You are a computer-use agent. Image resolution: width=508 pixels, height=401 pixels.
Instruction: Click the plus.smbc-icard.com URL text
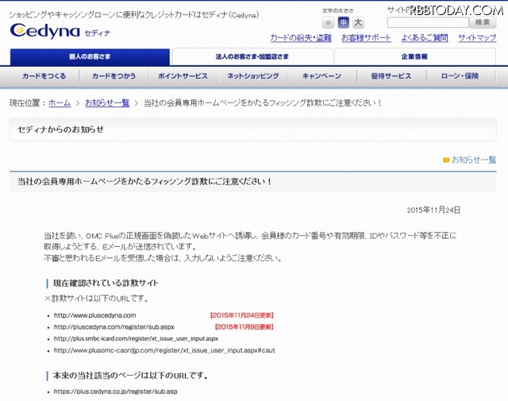tap(136, 338)
